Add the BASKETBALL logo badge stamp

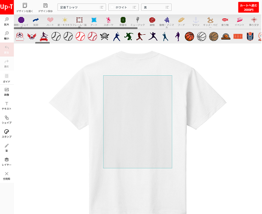click(226, 37)
